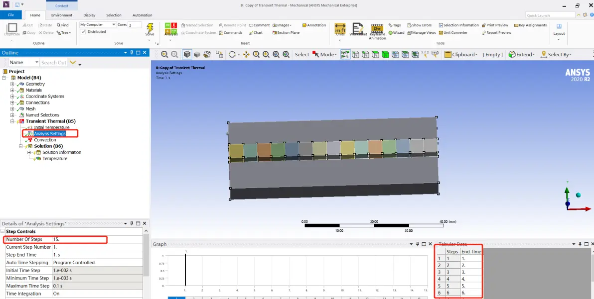The width and height of the screenshot is (594, 299).
Task: Pin the Details of Analysis Settings panel
Action: pos(132,223)
